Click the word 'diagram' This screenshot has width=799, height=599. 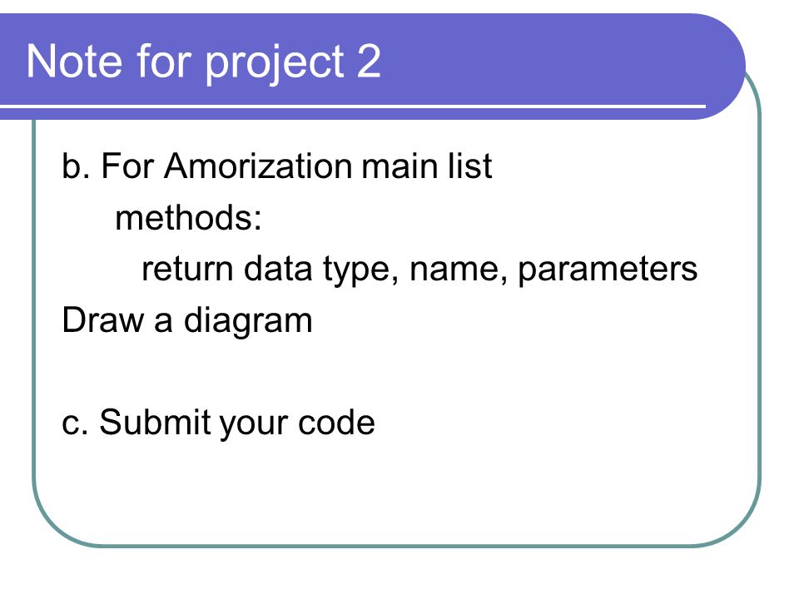click(248, 321)
